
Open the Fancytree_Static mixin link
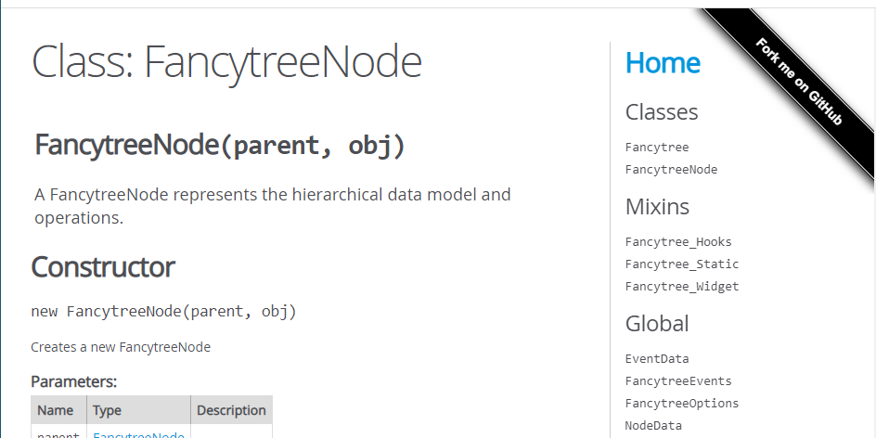(x=682, y=264)
